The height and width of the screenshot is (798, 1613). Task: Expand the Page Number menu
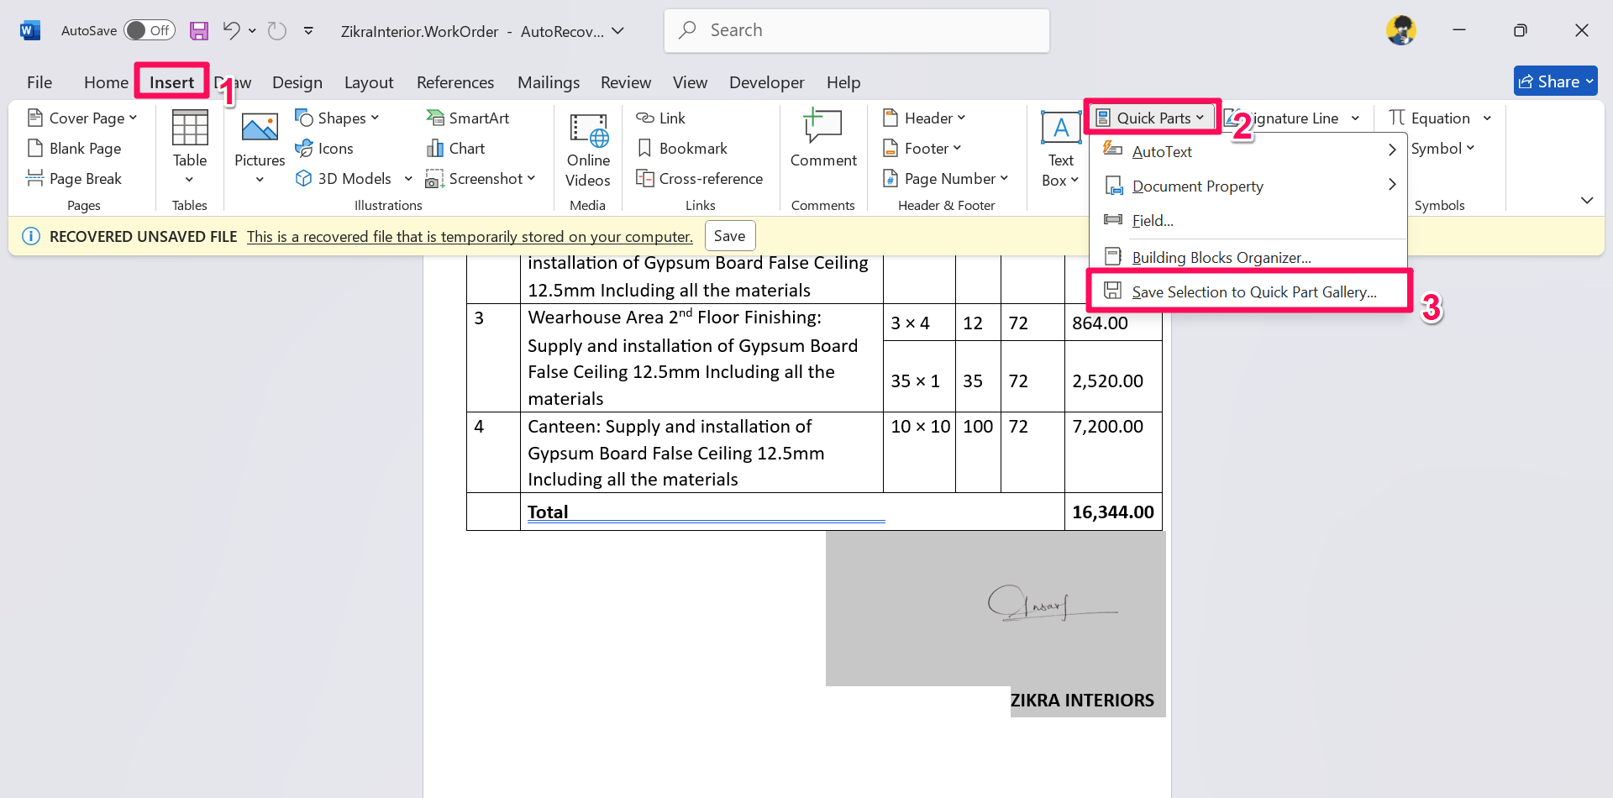(x=945, y=179)
